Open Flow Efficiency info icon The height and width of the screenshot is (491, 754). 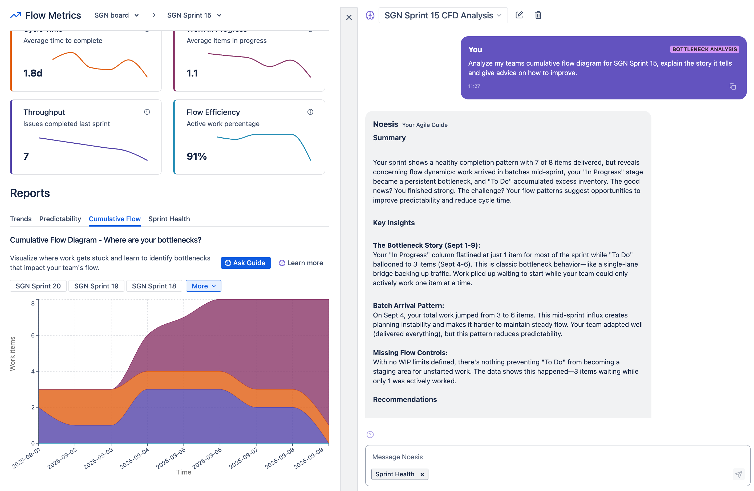310,112
